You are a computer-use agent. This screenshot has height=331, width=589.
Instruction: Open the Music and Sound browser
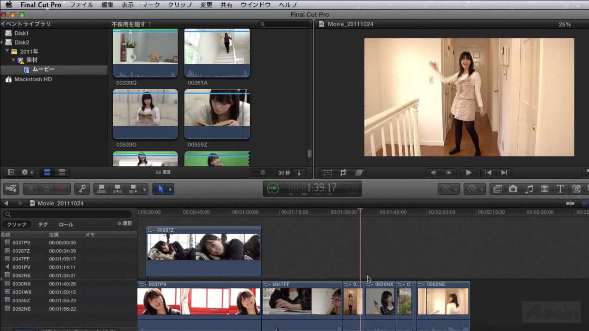point(529,189)
